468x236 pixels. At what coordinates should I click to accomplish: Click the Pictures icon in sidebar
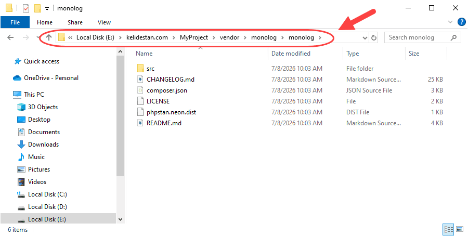tap(21, 169)
